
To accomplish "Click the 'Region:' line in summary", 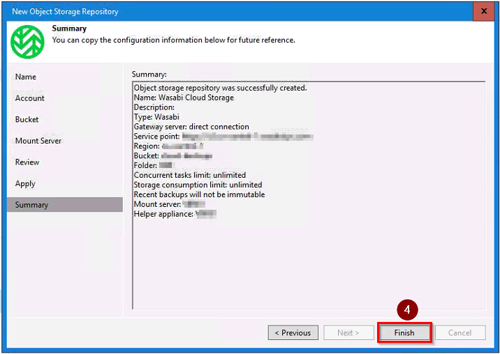I will 168,146.
